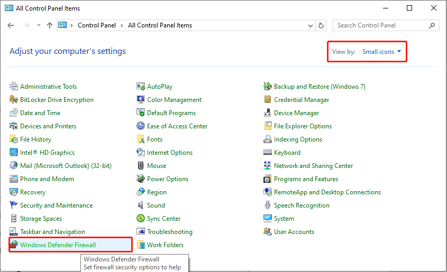Click the Keyboard icon
This screenshot has width=447, height=272.
tap(267, 152)
